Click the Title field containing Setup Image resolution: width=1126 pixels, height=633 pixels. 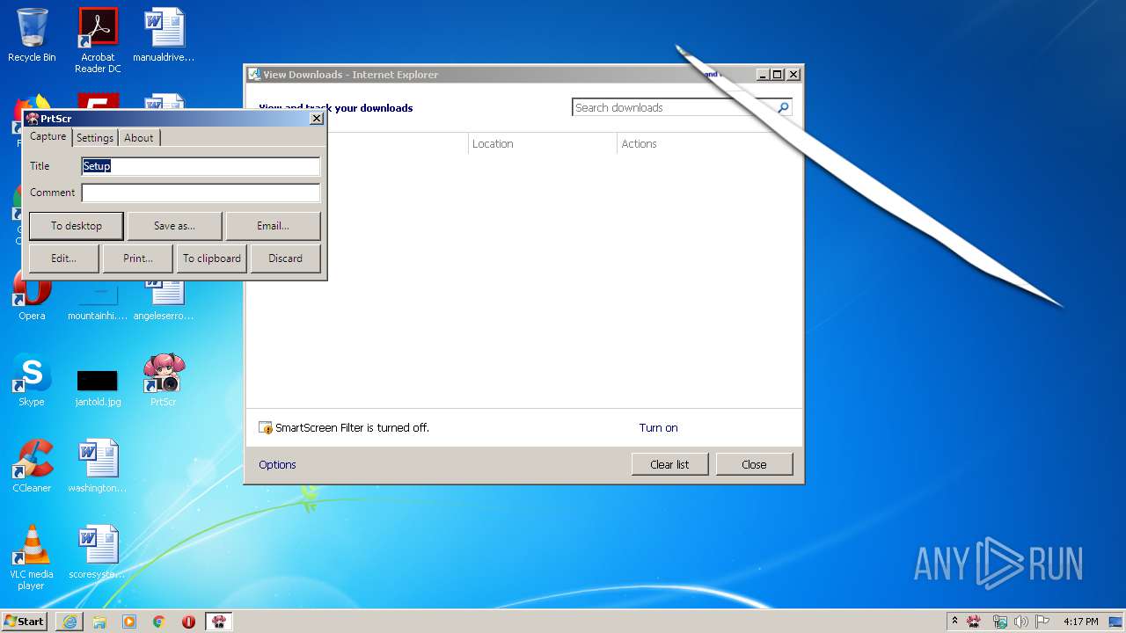tap(201, 166)
